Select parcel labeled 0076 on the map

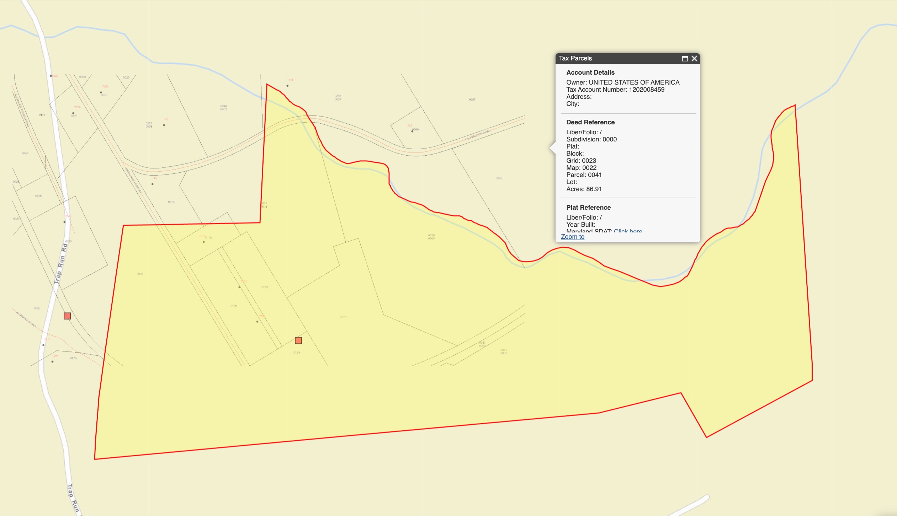499,178
